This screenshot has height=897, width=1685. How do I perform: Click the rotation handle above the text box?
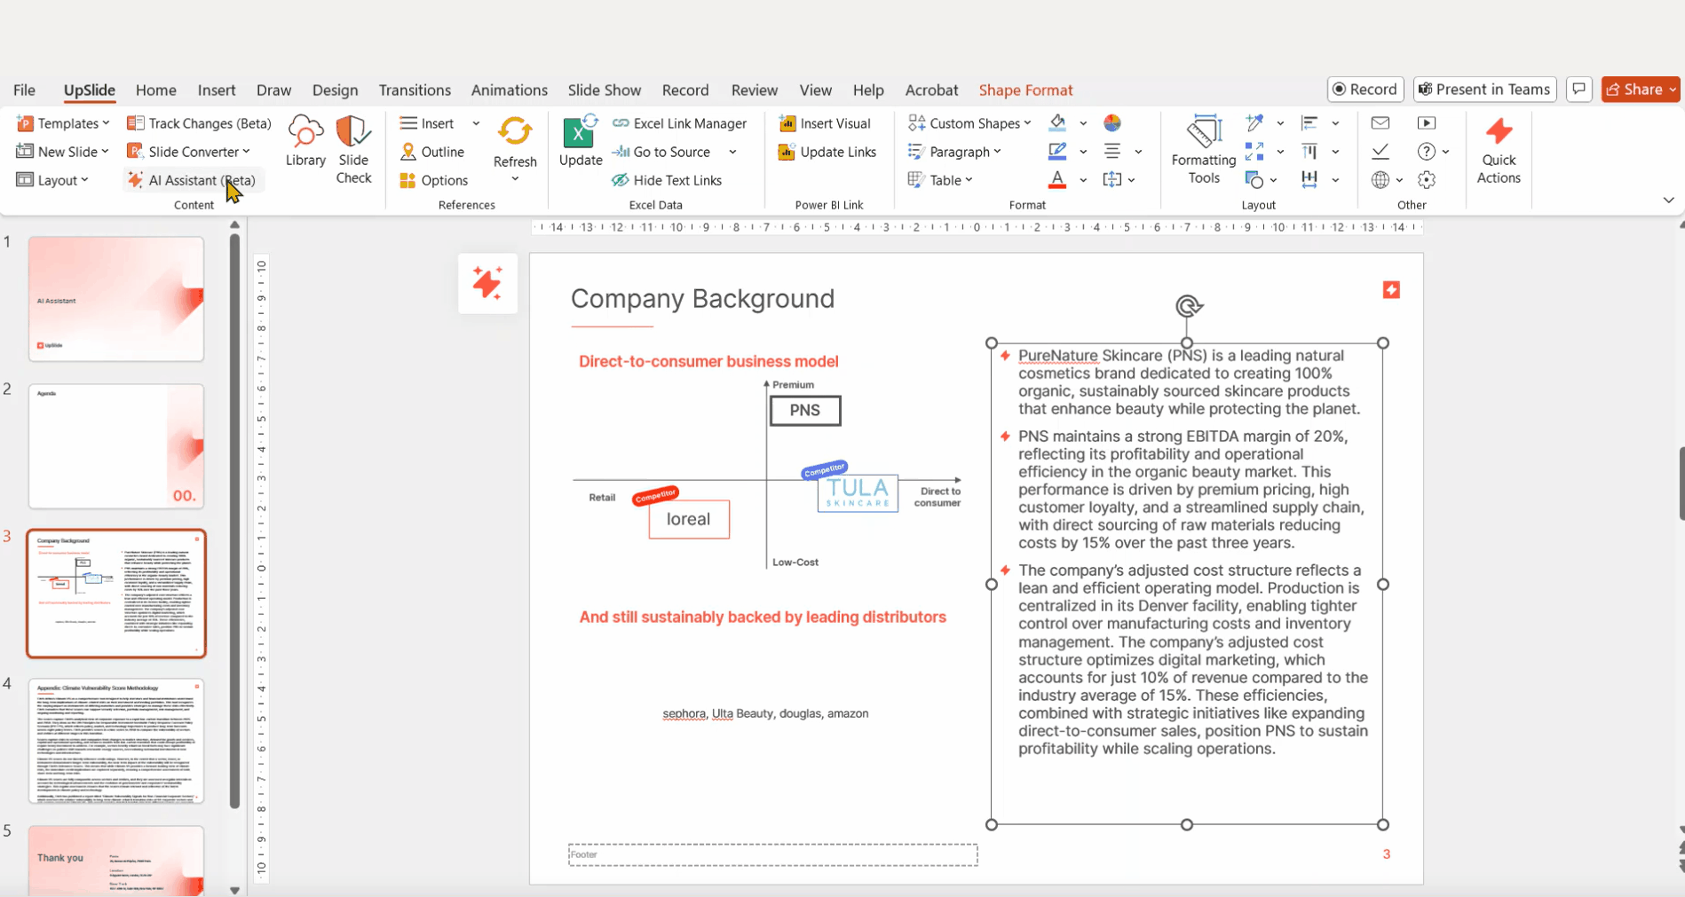1188,306
